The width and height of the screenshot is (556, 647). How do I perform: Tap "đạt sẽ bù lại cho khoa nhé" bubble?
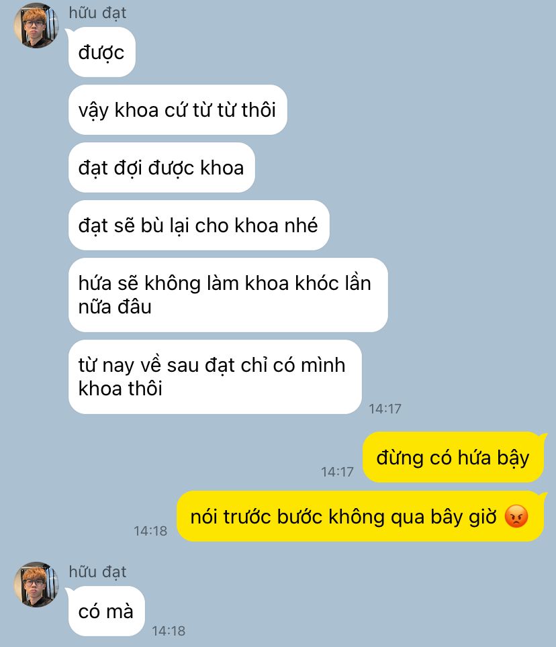click(199, 226)
